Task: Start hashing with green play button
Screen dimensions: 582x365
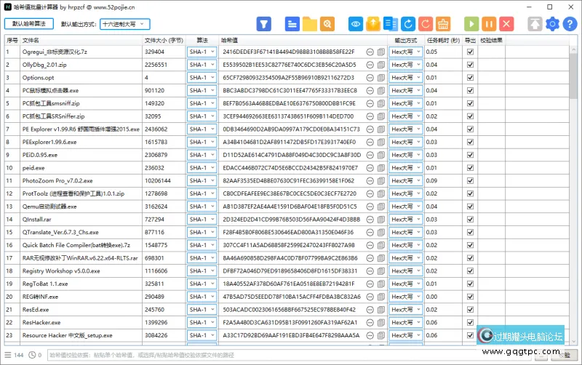Action: (471, 24)
